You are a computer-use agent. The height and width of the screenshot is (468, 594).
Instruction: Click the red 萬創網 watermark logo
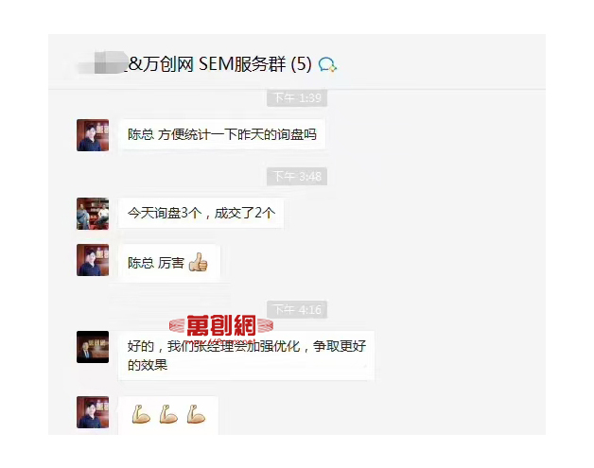point(221,325)
